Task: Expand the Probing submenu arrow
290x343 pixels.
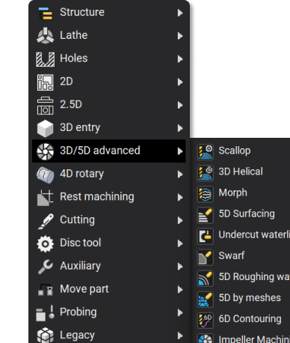Action: click(180, 312)
